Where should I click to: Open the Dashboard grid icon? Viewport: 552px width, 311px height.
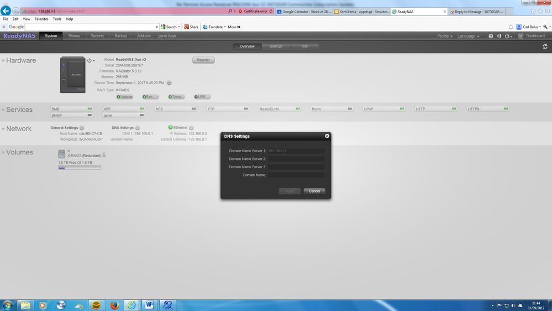click(x=522, y=36)
